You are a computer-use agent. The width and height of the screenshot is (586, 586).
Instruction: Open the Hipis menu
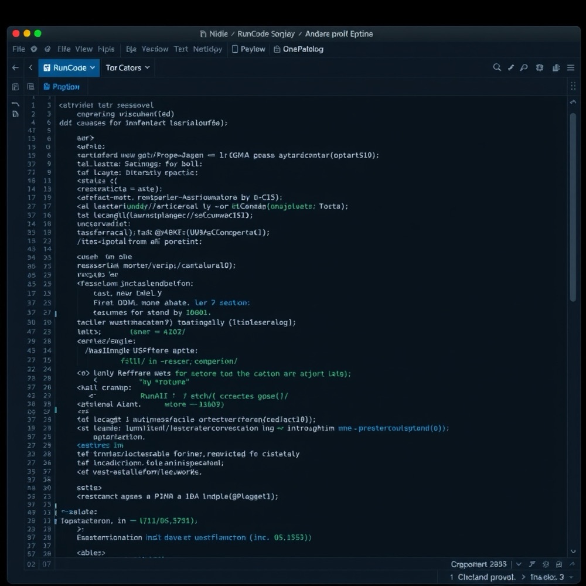click(x=106, y=49)
